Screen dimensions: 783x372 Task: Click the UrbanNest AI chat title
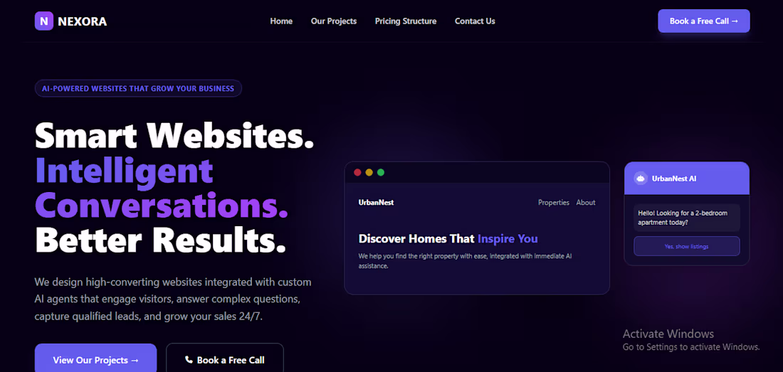pyautogui.click(x=674, y=179)
